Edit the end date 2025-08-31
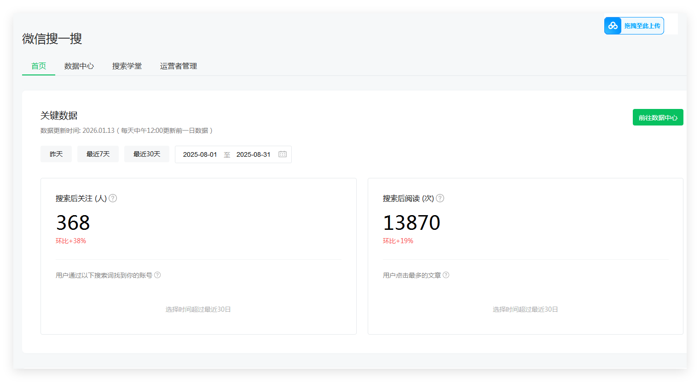Screen dimensions: 700x382 tap(253, 154)
